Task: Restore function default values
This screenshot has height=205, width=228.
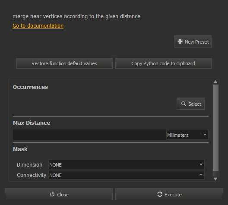Action: tap(65, 63)
